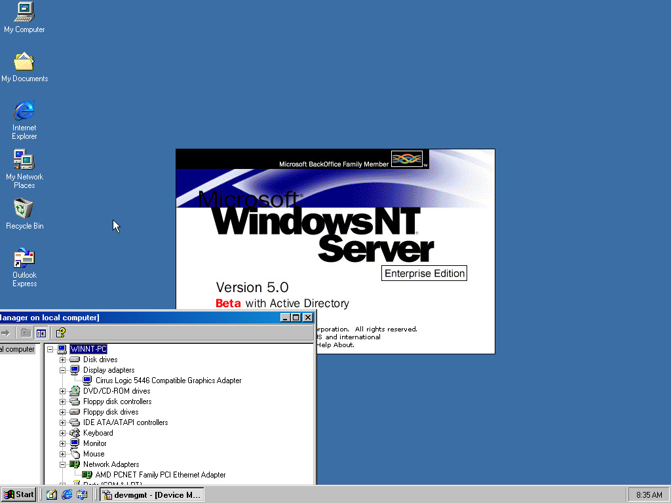Toggle the Show/Hide console tree toolbar button
This screenshot has width=671, height=503.
41,333
